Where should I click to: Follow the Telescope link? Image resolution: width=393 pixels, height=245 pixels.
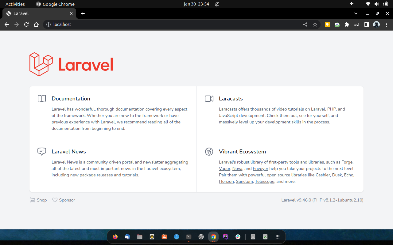pos(265,182)
